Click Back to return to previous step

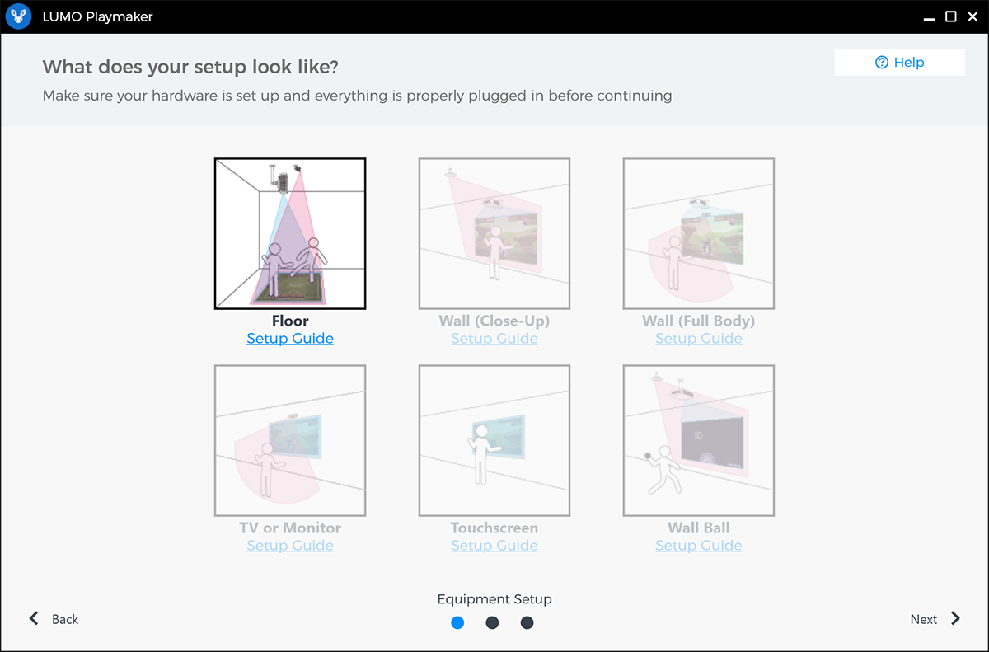point(64,618)
